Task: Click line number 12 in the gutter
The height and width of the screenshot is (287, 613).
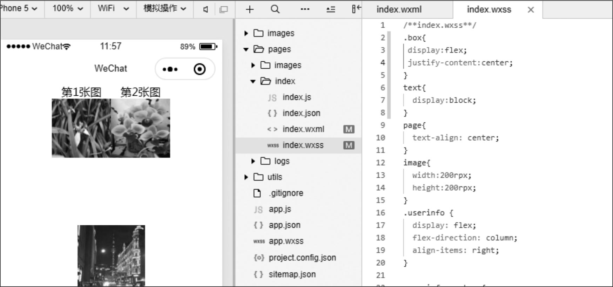Action: pos(380,163)
